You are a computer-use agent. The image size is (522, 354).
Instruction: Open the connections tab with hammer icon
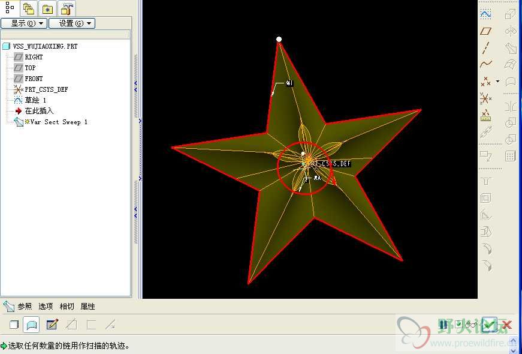pos(67,9)
